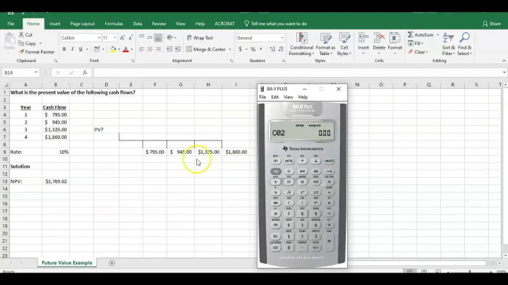
Task: Apply red font color
Action: coord(126,49)
